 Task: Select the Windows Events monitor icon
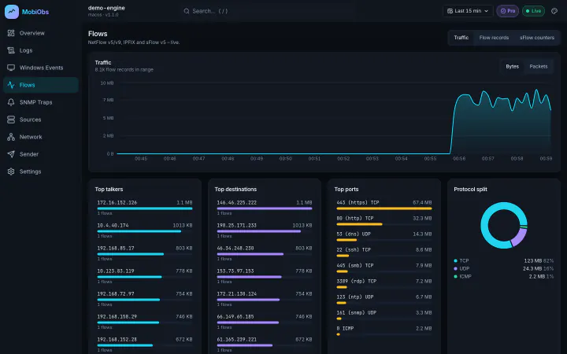click(11, 68)
